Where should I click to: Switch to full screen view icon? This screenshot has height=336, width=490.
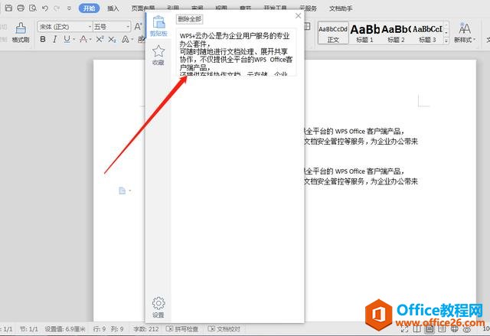pyautogui.click(x=404, y=329)
